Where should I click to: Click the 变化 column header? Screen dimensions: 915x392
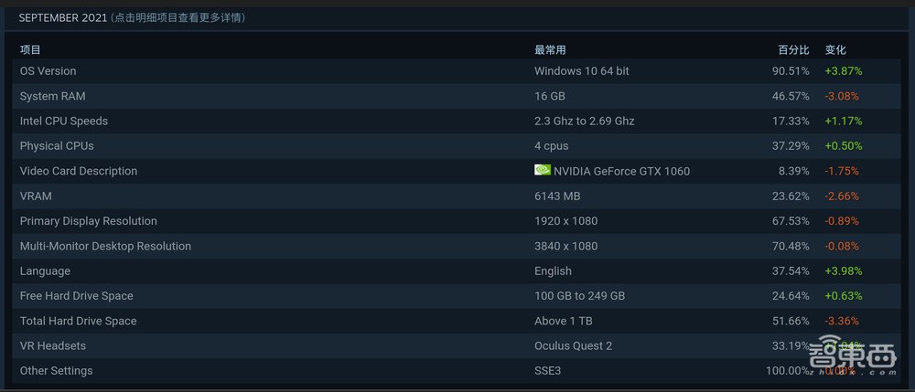pyautogui.click(x=835, y=50)
